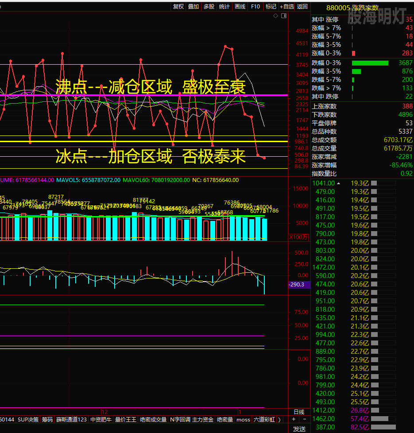The width and height of the screenshot is (414, 433).
Task: Show more indicator tabs with the arrow
Action: (279, 420)
